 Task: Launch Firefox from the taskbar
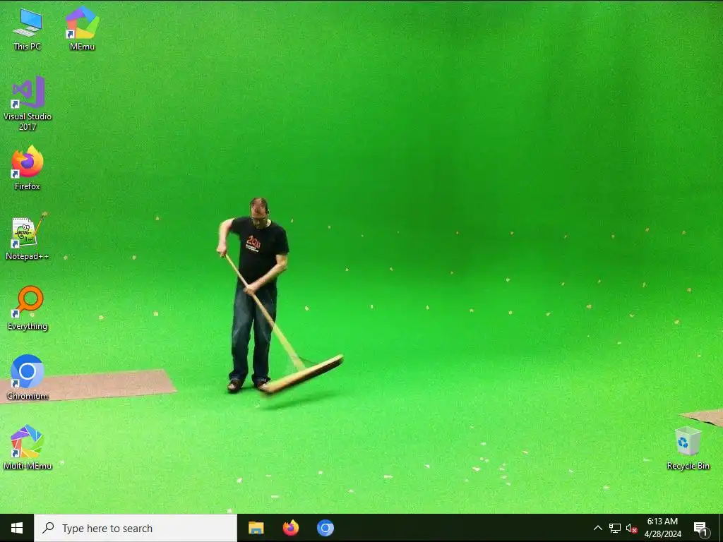click(290, 528)
